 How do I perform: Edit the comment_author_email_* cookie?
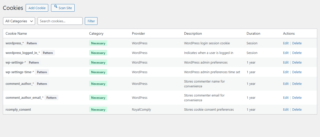286,97
